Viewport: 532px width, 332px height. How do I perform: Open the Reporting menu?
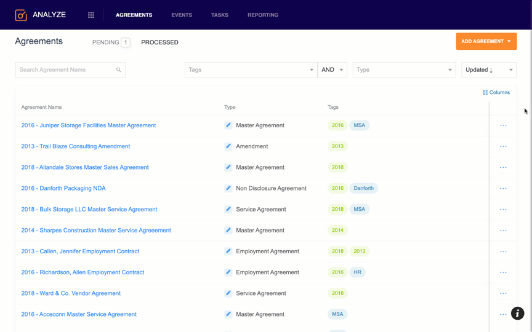click(x=263, y=15)
